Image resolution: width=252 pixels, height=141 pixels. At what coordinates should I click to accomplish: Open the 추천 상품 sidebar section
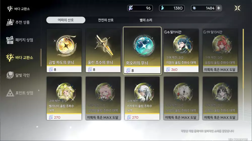[x=18, y=22]
